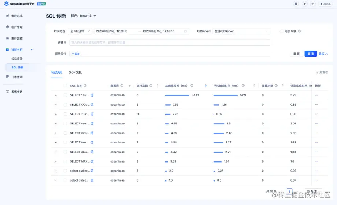Check the SELECT db a... row checkbox

coord(65,152)
